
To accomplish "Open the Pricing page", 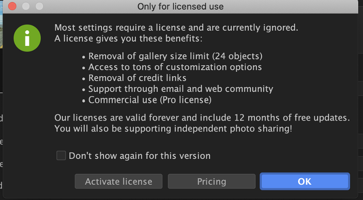I will click(x=212, y=181).
